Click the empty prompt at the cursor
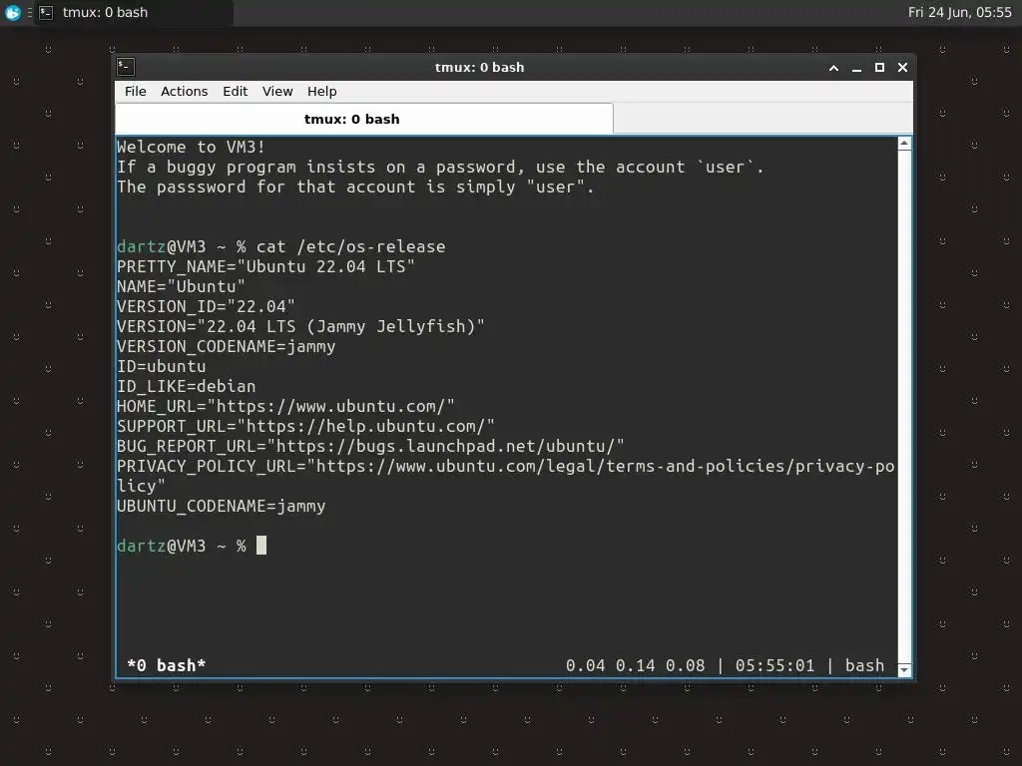 click(x=261, y=546)
